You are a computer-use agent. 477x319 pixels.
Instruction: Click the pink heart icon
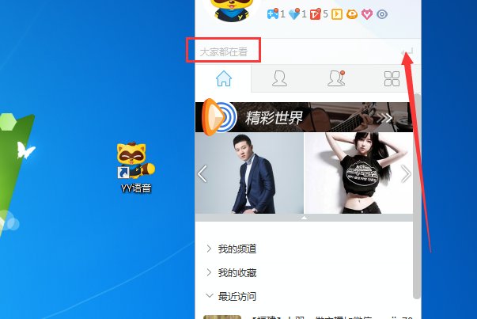click(x=367, y=14)
